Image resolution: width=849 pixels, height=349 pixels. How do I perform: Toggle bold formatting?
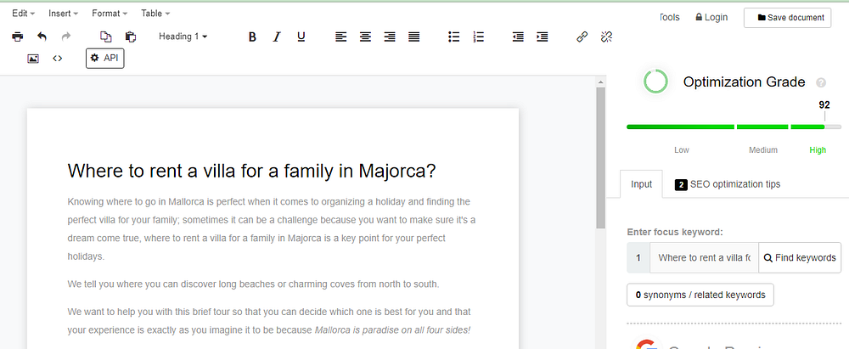pyautogui.click(x=252, y=37)
